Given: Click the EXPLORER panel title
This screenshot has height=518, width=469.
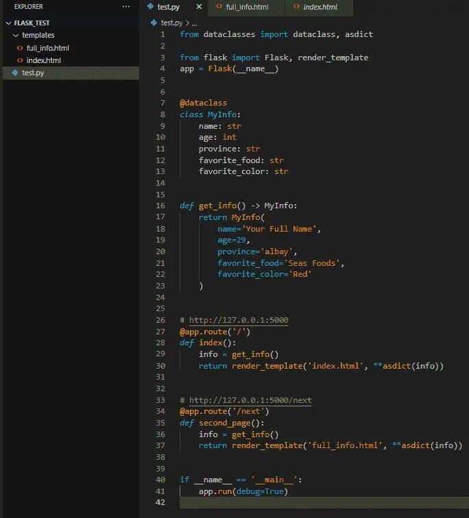Looking at the screenshot, I should point(28,7).
